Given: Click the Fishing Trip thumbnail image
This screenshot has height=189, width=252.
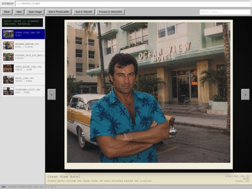Looking at the screenshot, I should [8, 57].
